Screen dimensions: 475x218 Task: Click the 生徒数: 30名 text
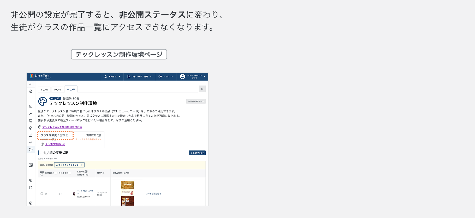(71, 99)
